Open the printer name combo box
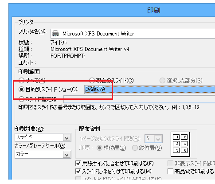 (133, 34)
